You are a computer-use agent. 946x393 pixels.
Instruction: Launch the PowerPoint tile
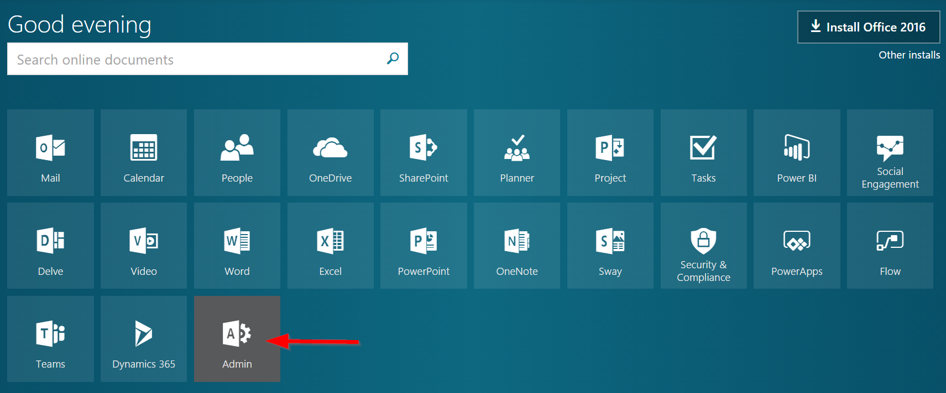(424, 246)
